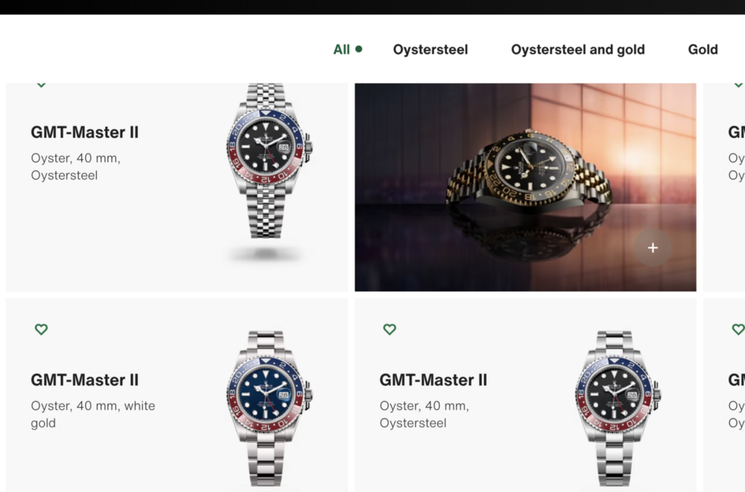745x492 pixels.
Task: Open top-left GMT-Master II Oystersteel title
Action: [85, 132]
